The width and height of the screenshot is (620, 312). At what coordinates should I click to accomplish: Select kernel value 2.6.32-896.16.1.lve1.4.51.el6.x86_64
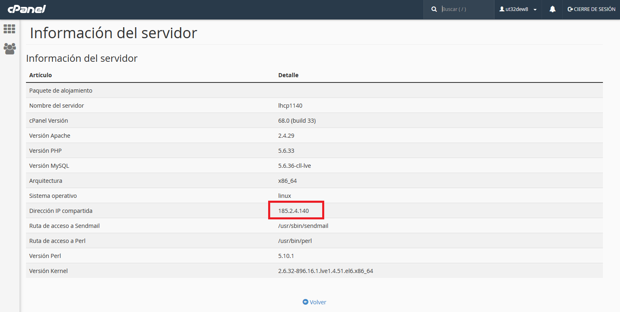[x=325, y=271]
